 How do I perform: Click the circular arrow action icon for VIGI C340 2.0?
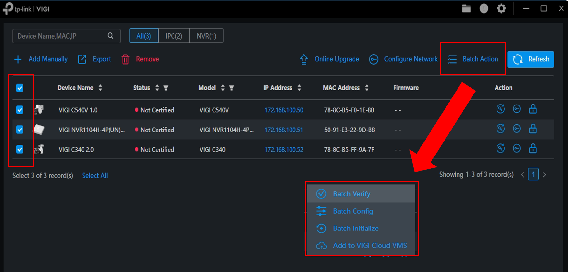[500, 148]
